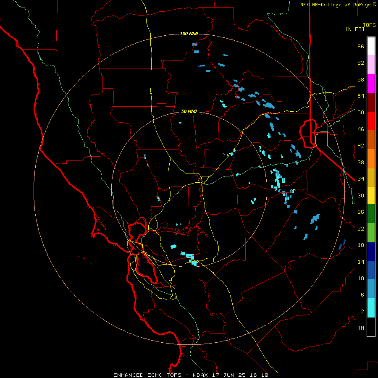Select the light green legend swatch

pos(371,233)
